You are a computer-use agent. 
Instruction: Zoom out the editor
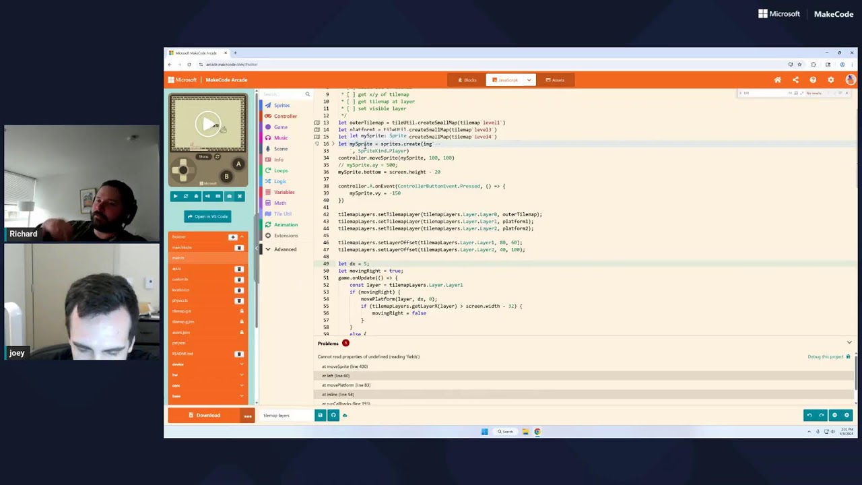tap(834, 415)
